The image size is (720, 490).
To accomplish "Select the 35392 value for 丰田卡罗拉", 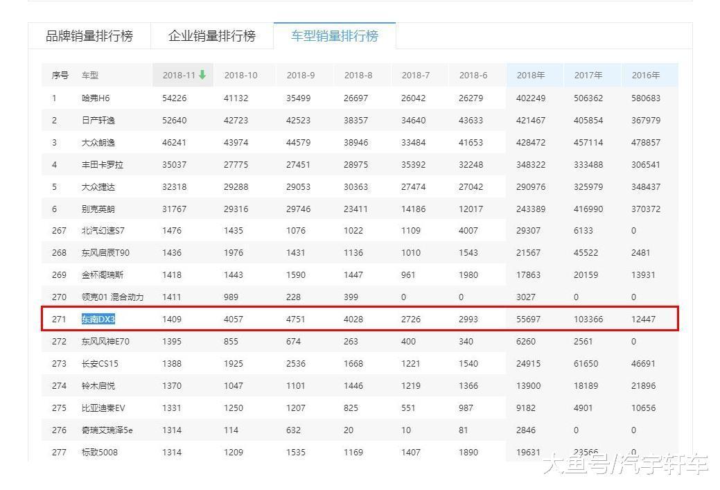I will coord(413,165).
